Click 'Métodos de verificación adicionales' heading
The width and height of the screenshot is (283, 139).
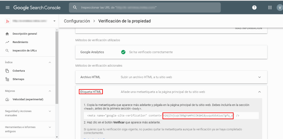(x=99, y=65)
